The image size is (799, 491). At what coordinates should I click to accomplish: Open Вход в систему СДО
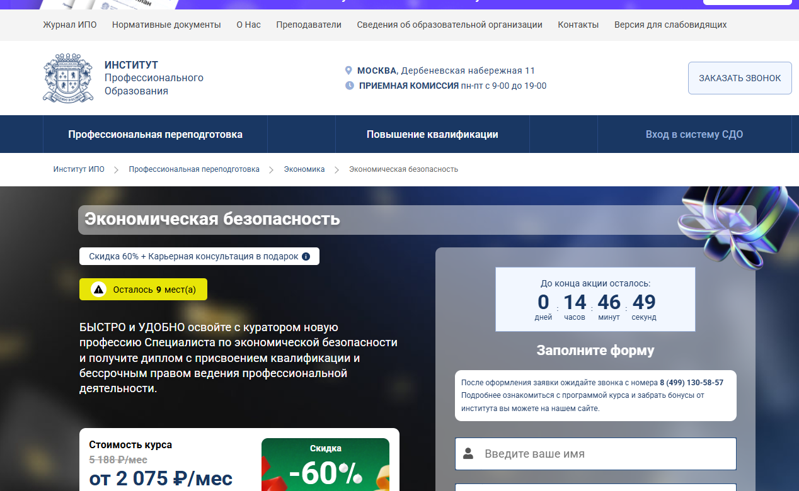[x=694, y=134]
